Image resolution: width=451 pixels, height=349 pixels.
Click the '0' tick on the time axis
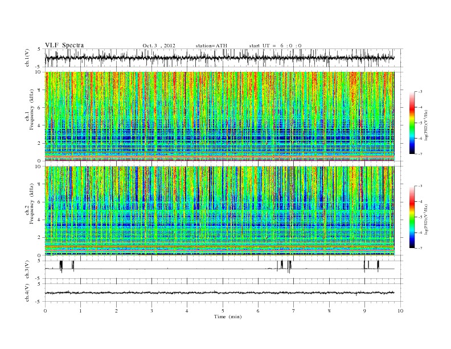tap(45, 311)
